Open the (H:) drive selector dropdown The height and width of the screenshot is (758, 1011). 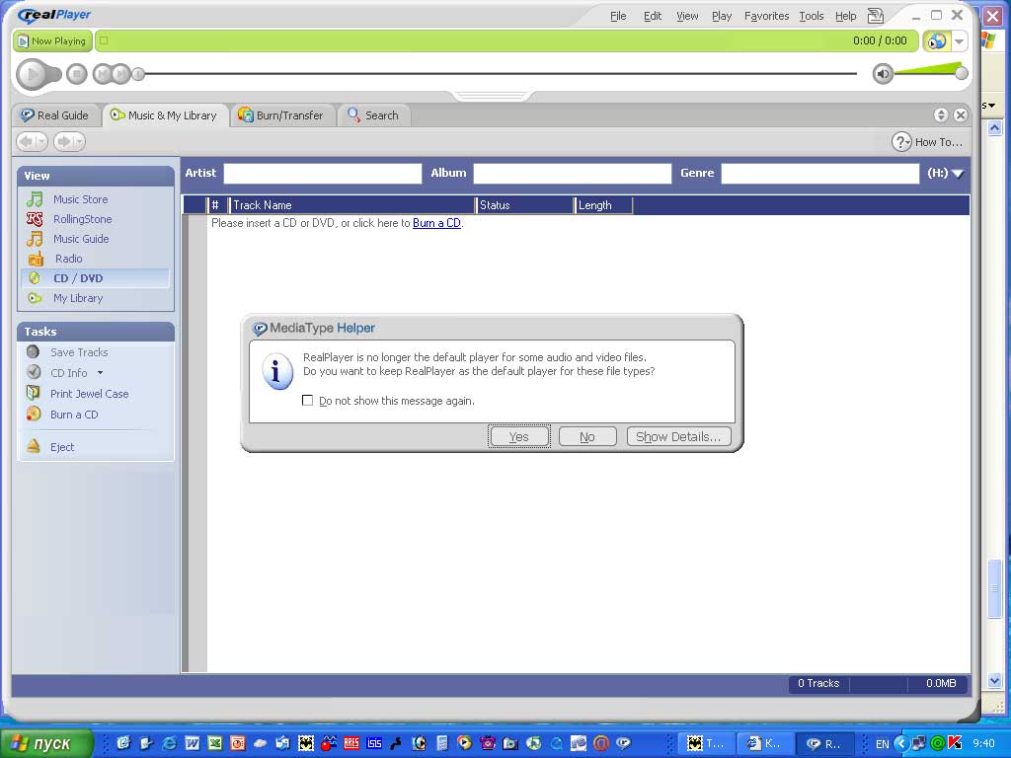pyautogui.click(x=945, y=173)
